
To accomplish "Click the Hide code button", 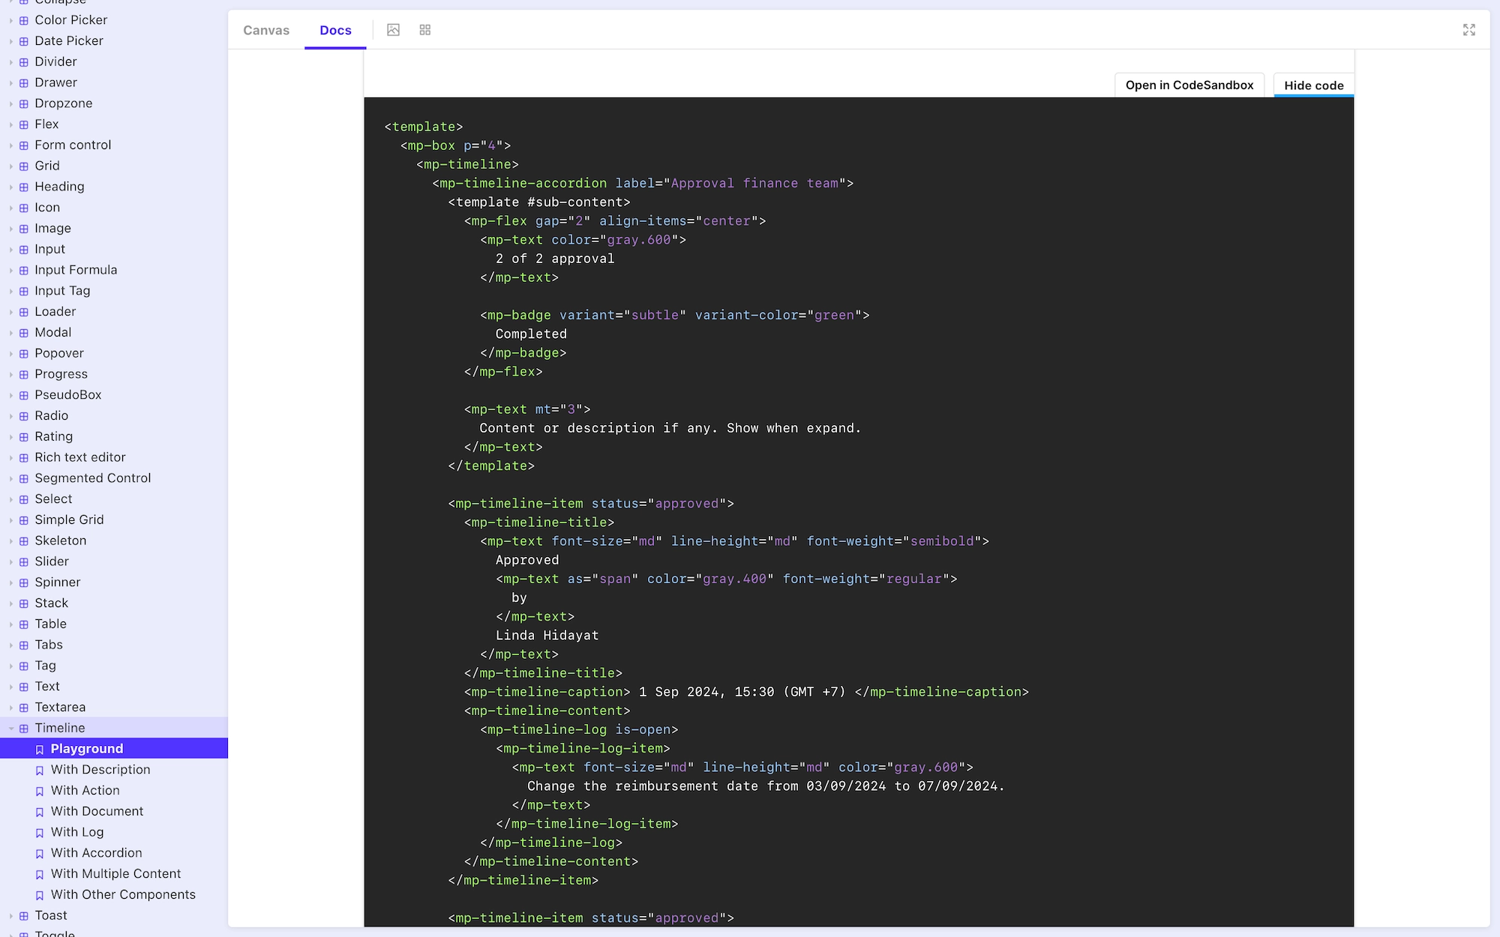I will coord(1314,85).
